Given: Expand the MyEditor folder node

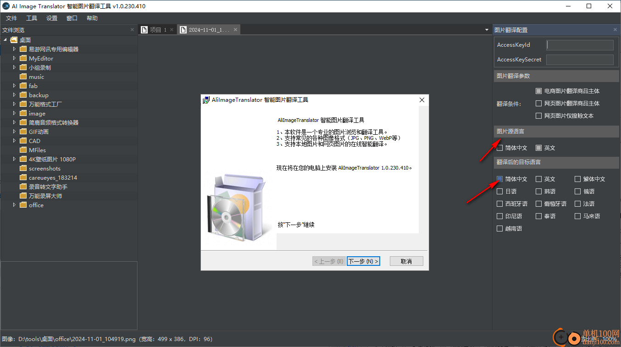Looking at the screenshot, I should pos(14,58).
